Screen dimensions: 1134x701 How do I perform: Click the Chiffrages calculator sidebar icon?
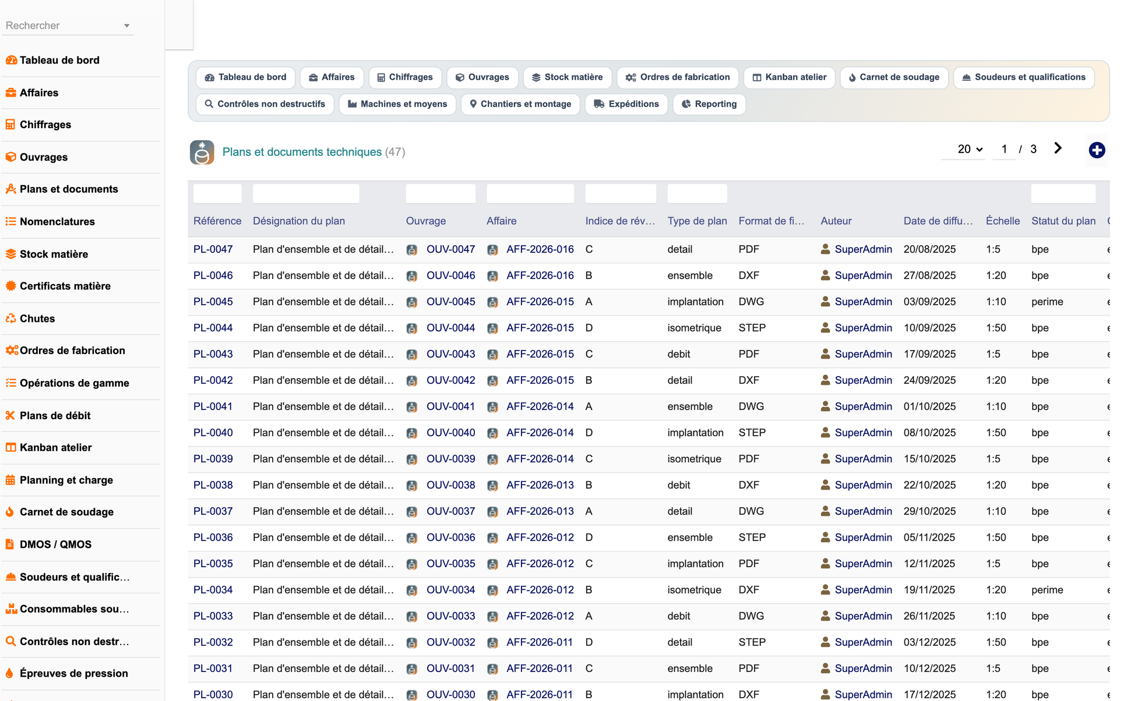point(11,125)
